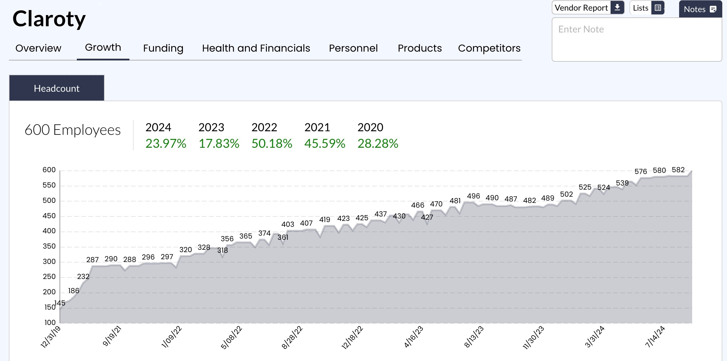The width and height of the screenshot is (727, 361).
Task: Click into the Enter Note field
Action: pos(637,40)
